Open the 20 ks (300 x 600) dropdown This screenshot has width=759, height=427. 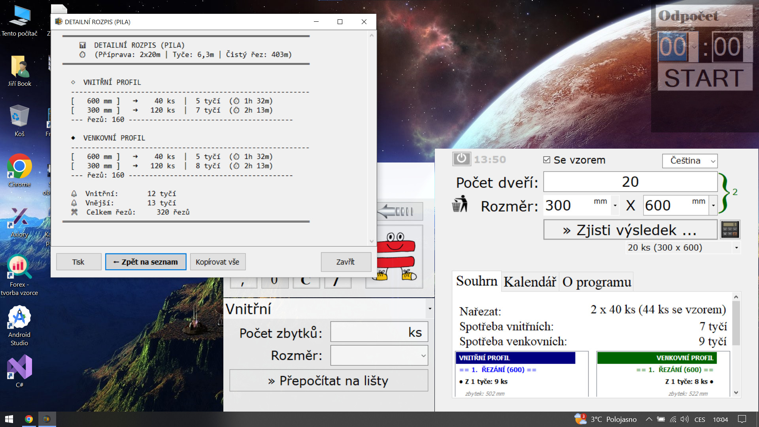pos(736,248)
